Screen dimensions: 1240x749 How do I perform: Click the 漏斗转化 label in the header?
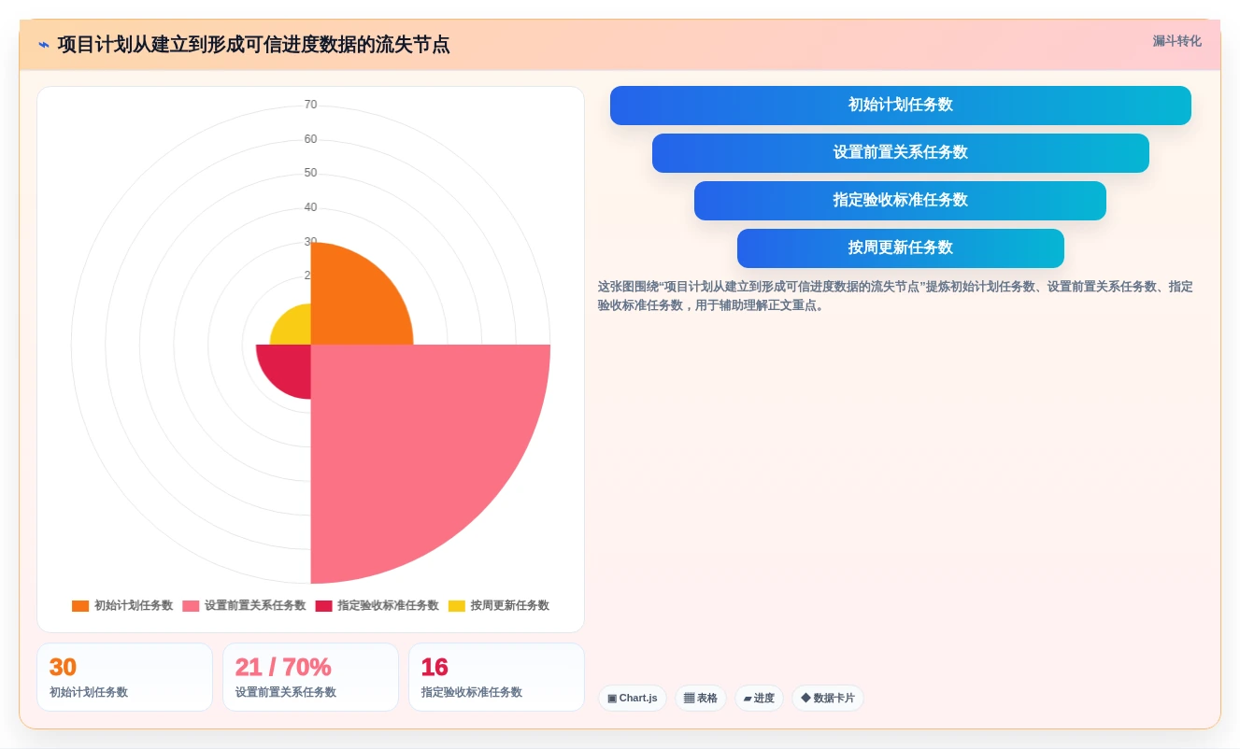tap(1176, 41)
